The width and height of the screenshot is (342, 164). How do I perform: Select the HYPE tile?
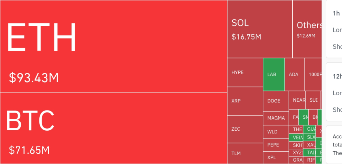(245, 72)
